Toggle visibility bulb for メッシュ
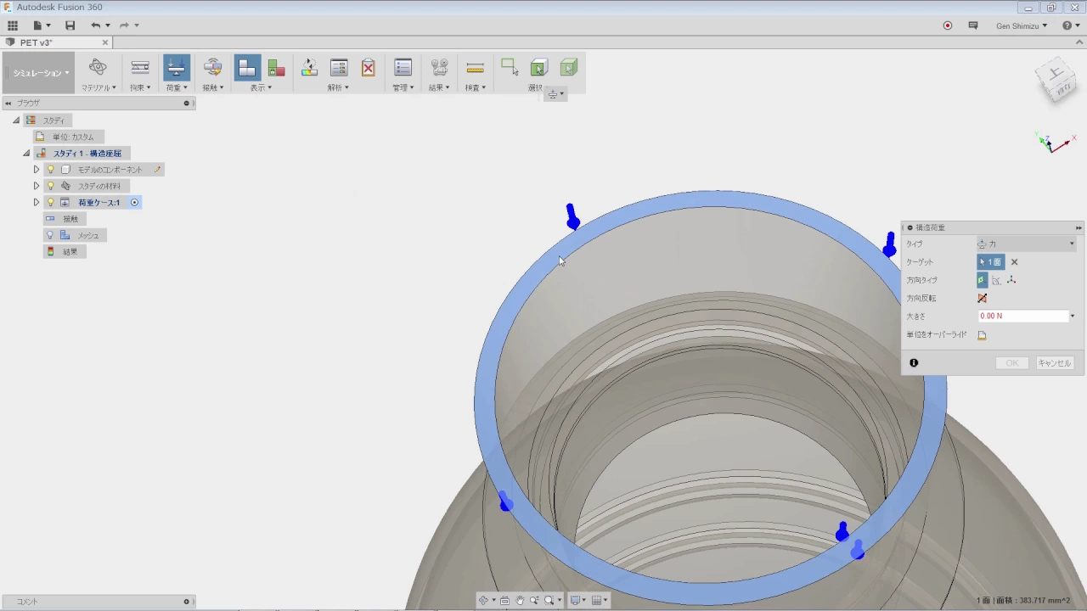Image resolution: width=1087 pixels, height=611 pixels. 50,235
